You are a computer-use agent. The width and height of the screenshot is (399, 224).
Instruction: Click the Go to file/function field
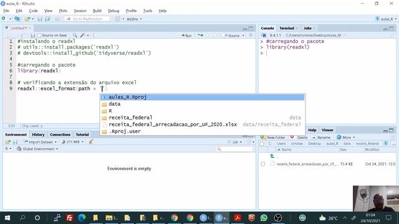tap(87, 19)
